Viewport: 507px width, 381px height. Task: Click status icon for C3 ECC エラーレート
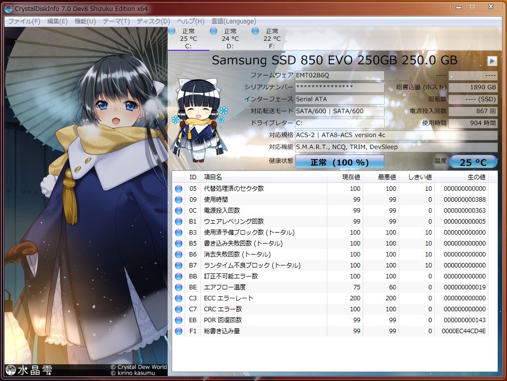pyautogui.click(x=179, y=298)
